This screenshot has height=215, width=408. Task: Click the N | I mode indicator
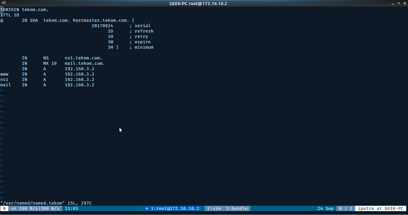click(346, 208)
